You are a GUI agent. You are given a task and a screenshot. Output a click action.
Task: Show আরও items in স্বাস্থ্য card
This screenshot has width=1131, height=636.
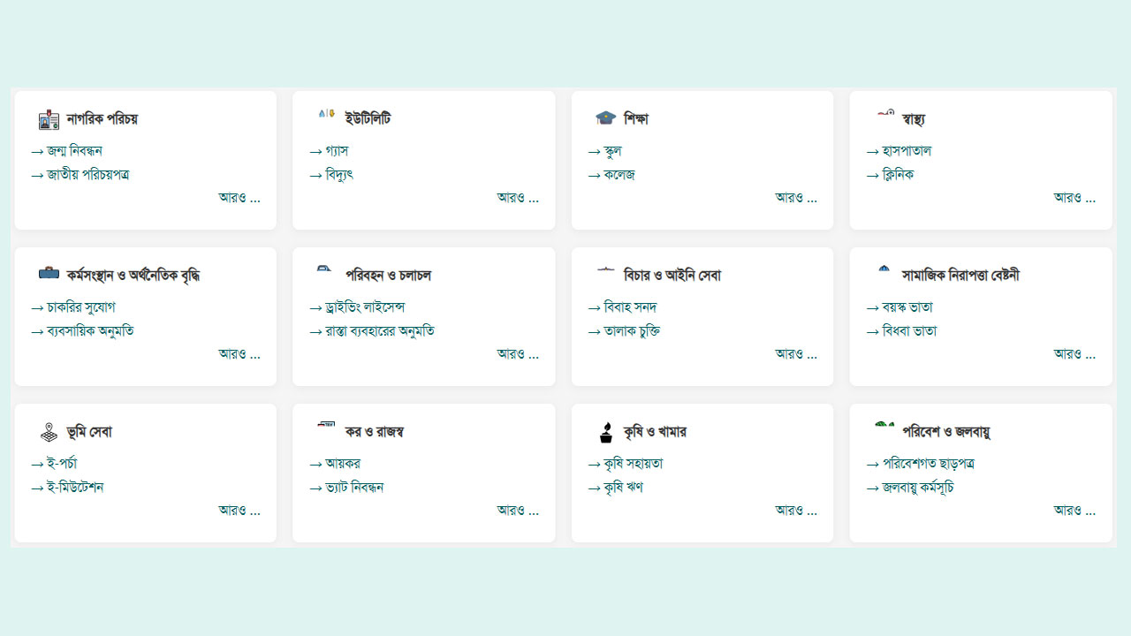pos(1074,198)
